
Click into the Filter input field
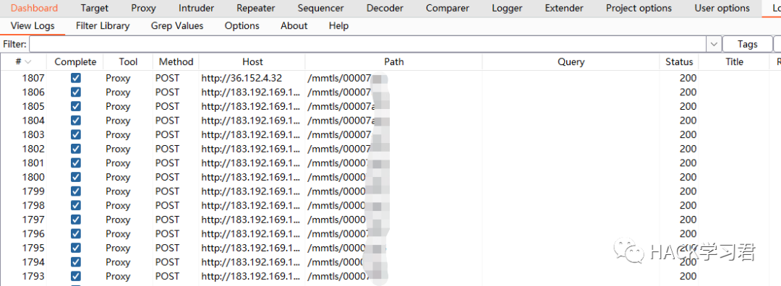[x=367, y=44]
